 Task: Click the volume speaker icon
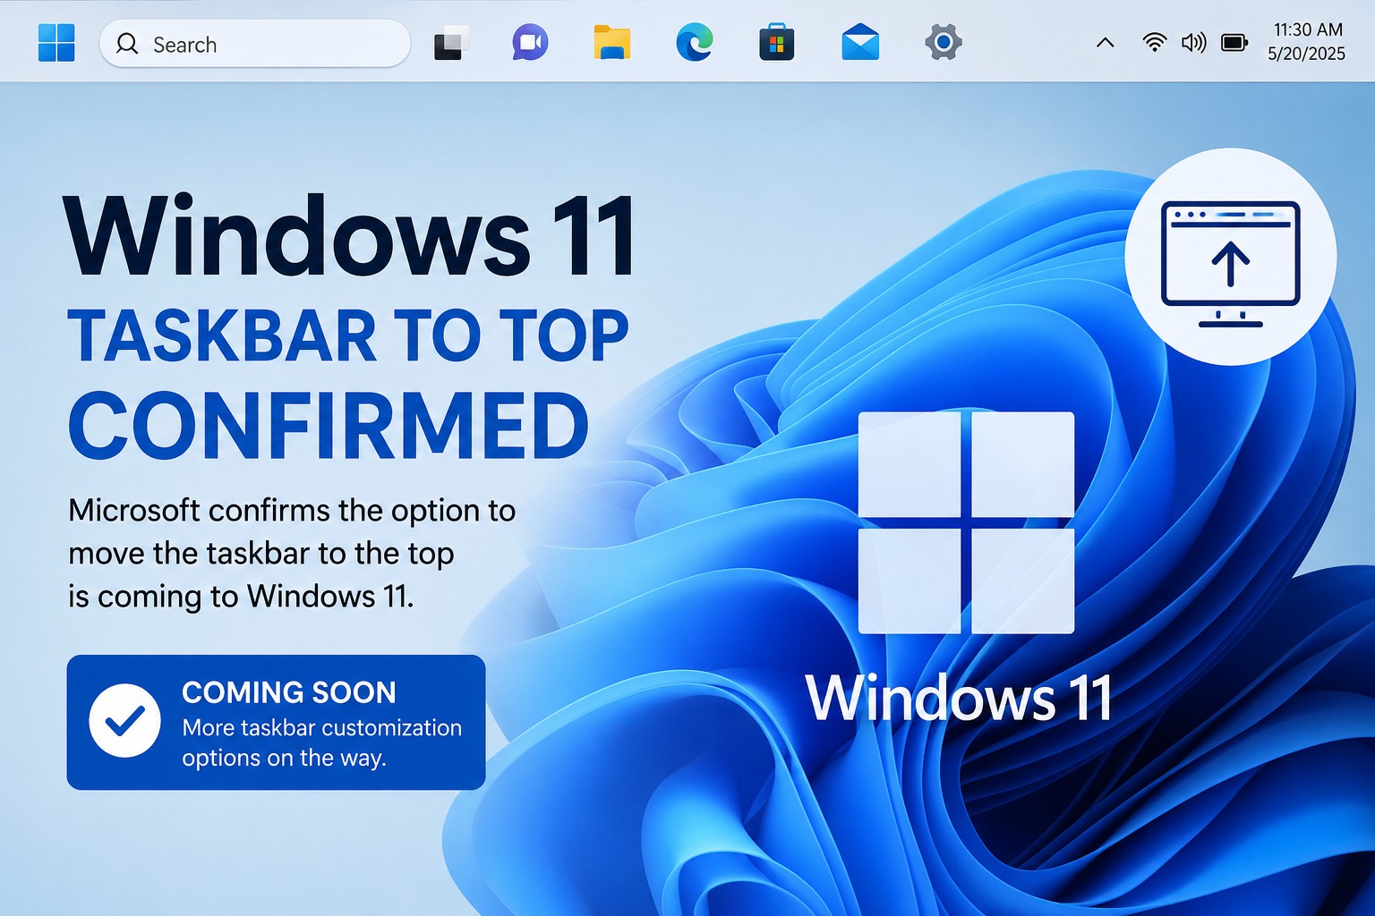(1194, 42)
